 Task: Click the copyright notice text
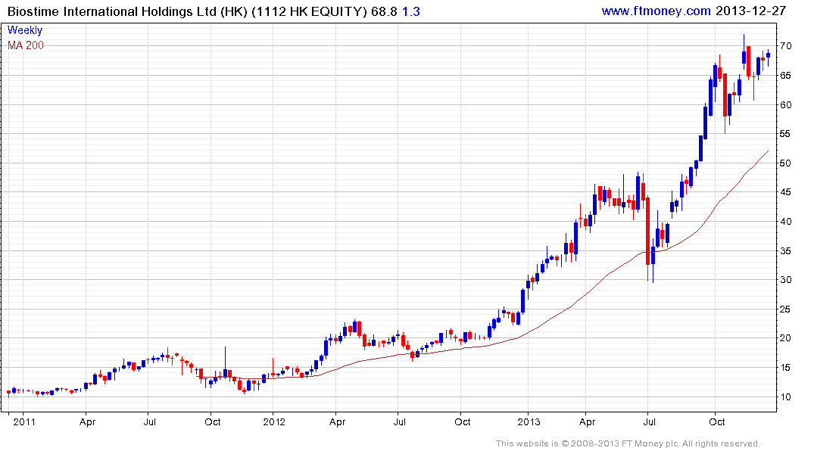(628, 443)
